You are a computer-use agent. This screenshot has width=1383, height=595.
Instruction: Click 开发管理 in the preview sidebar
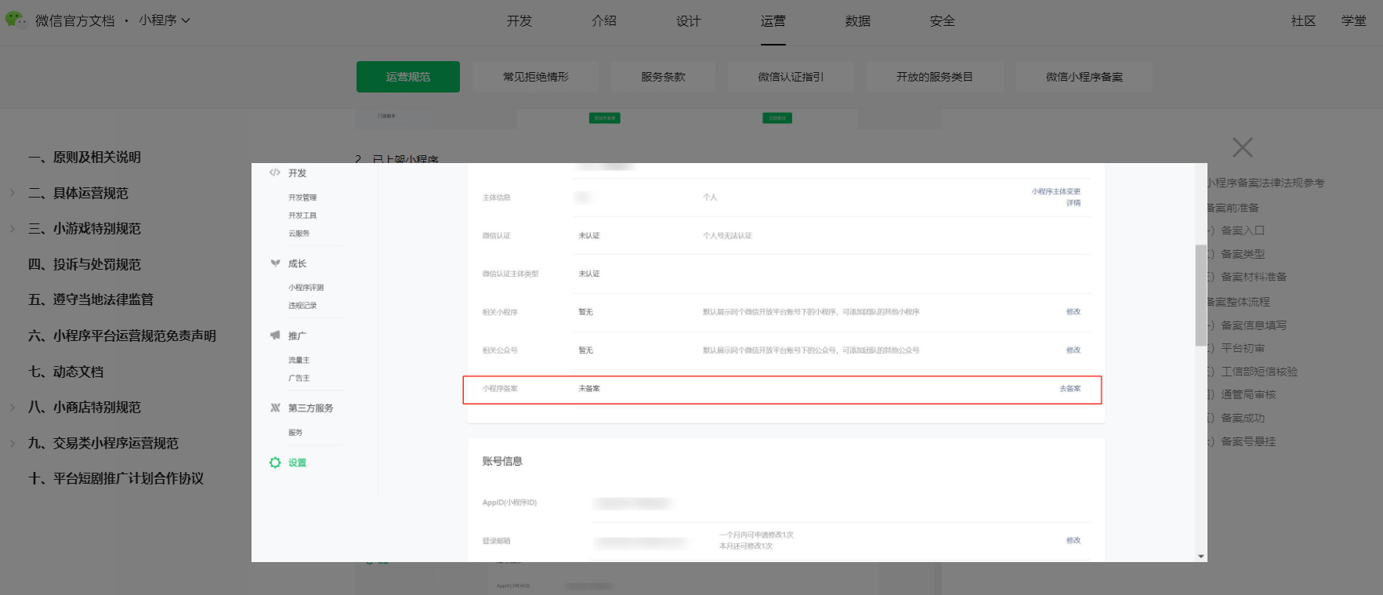click(x=302, y=198)
